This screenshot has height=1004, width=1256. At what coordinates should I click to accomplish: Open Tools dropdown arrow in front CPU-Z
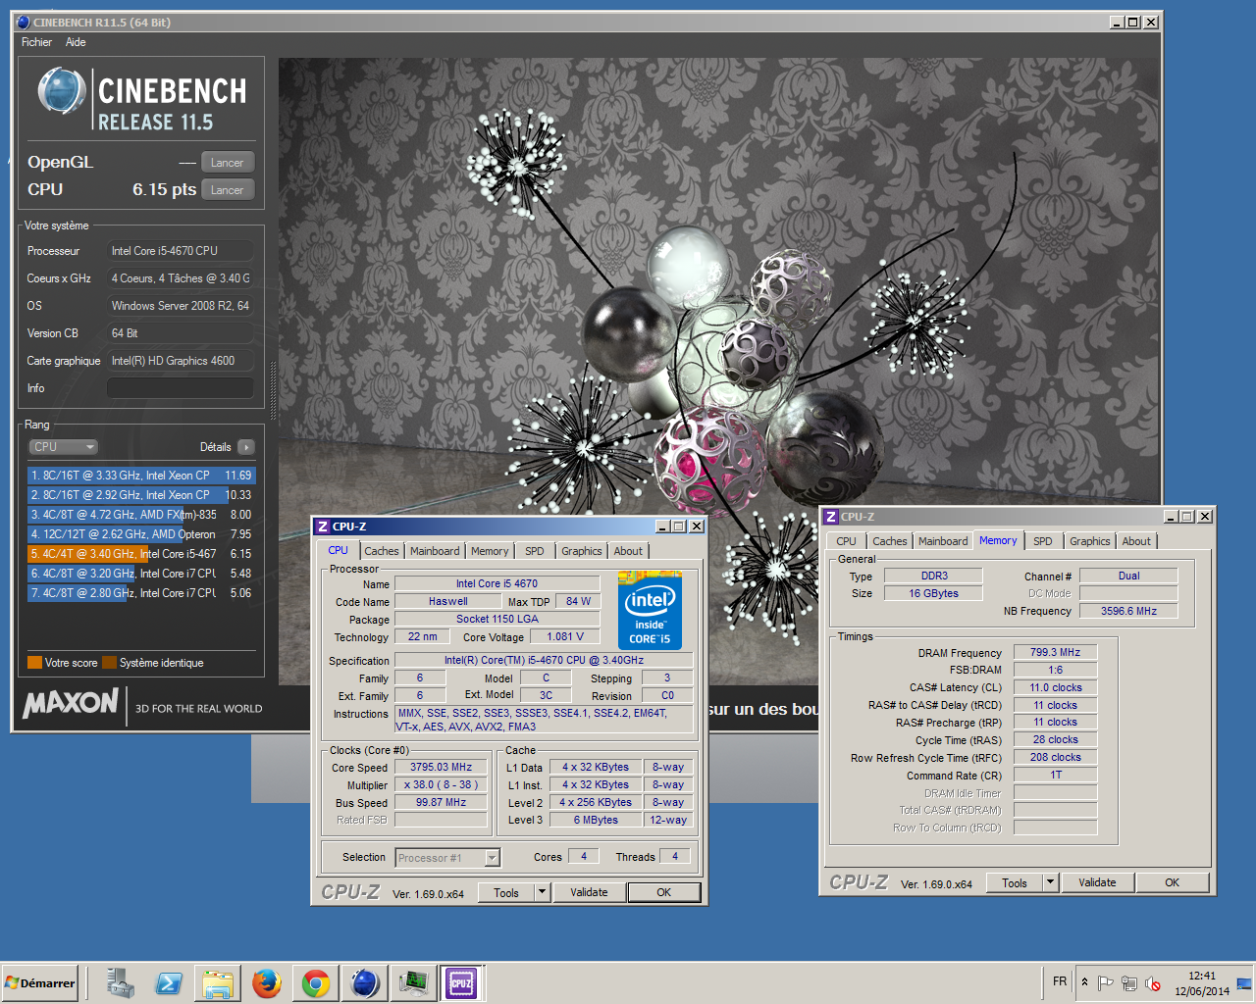coord(542,892)
